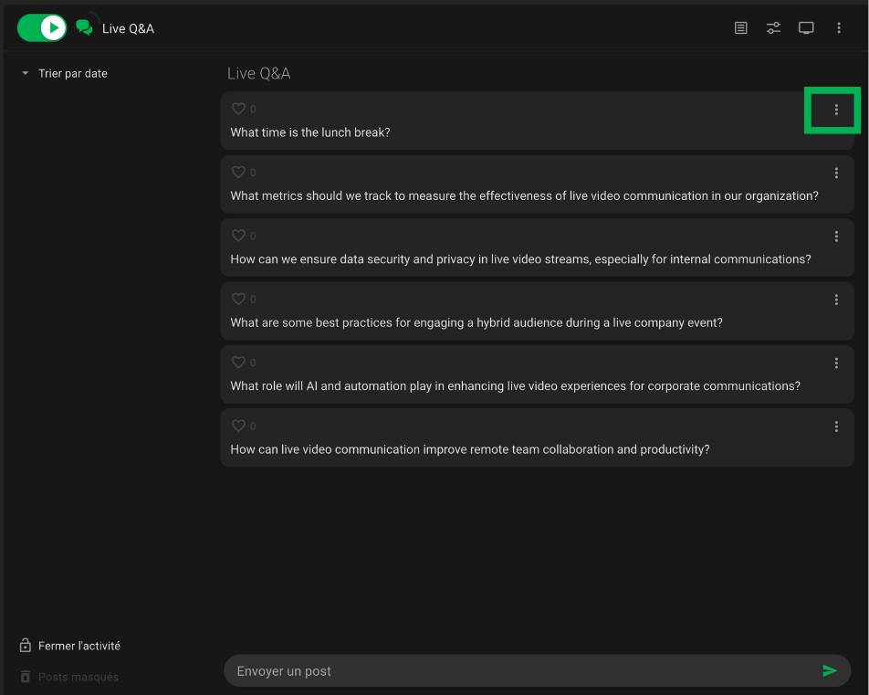This screenshot has height=695, width=869.
Task: Toggle the green activity play switch
Action: pyautogui.click(x=42, y=28)
